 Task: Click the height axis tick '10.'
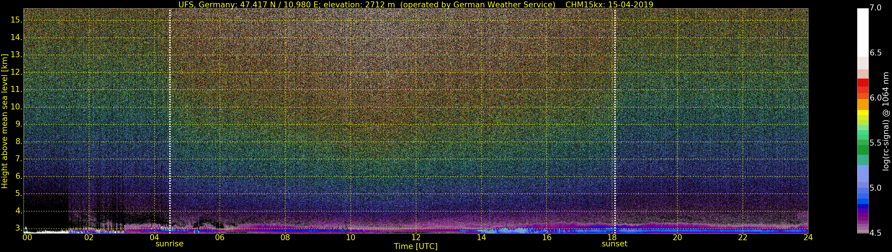pos(16,107)
